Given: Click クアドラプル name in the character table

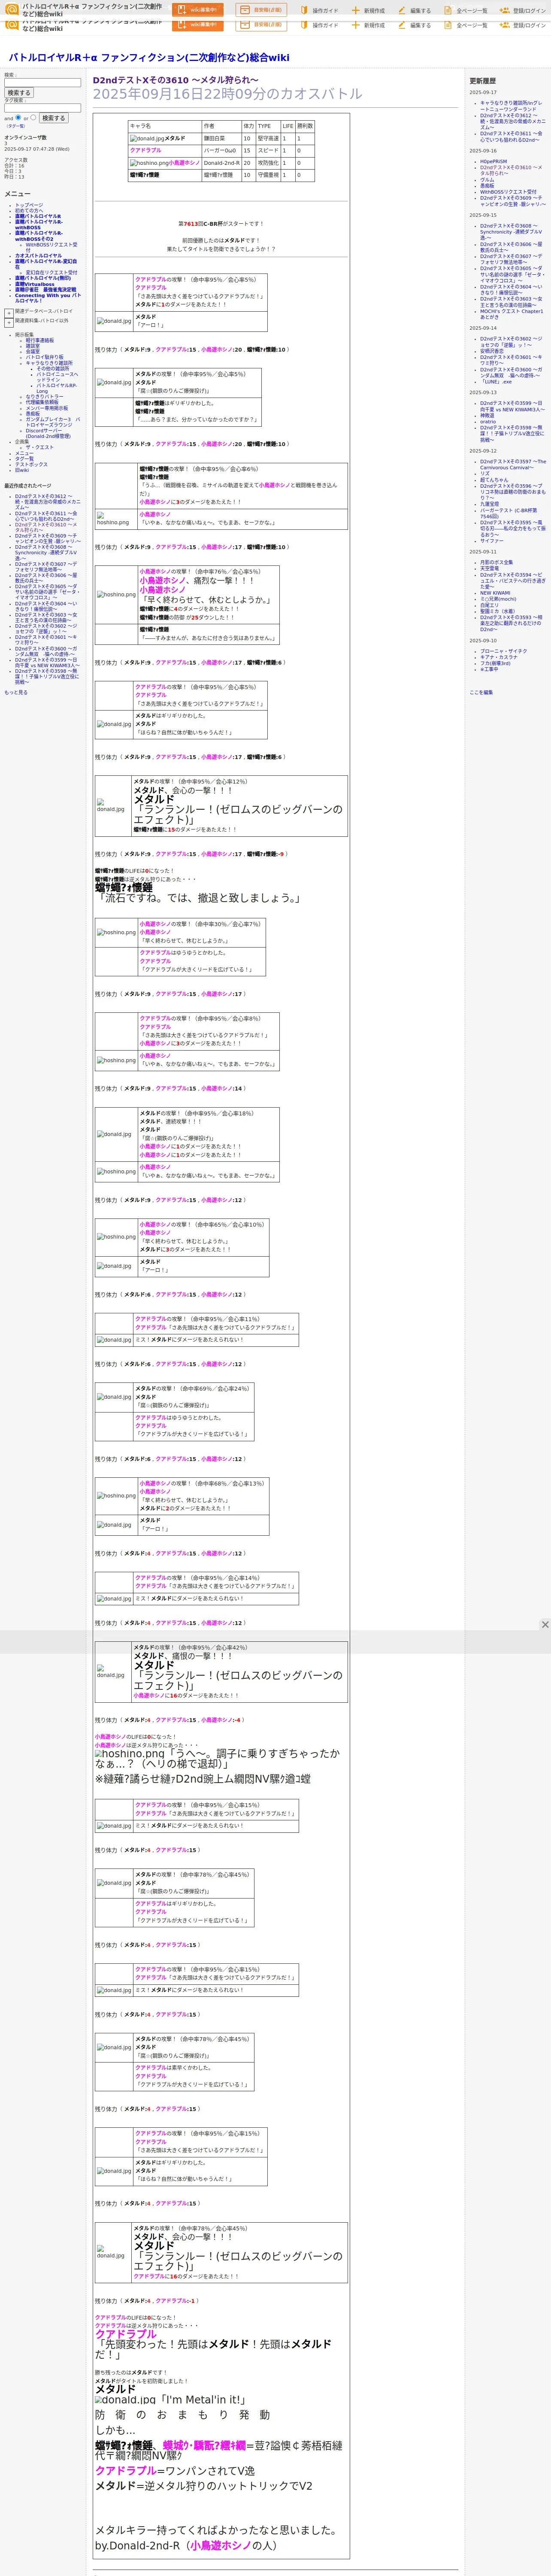Looking at the screenshot, I should point(145,151).
